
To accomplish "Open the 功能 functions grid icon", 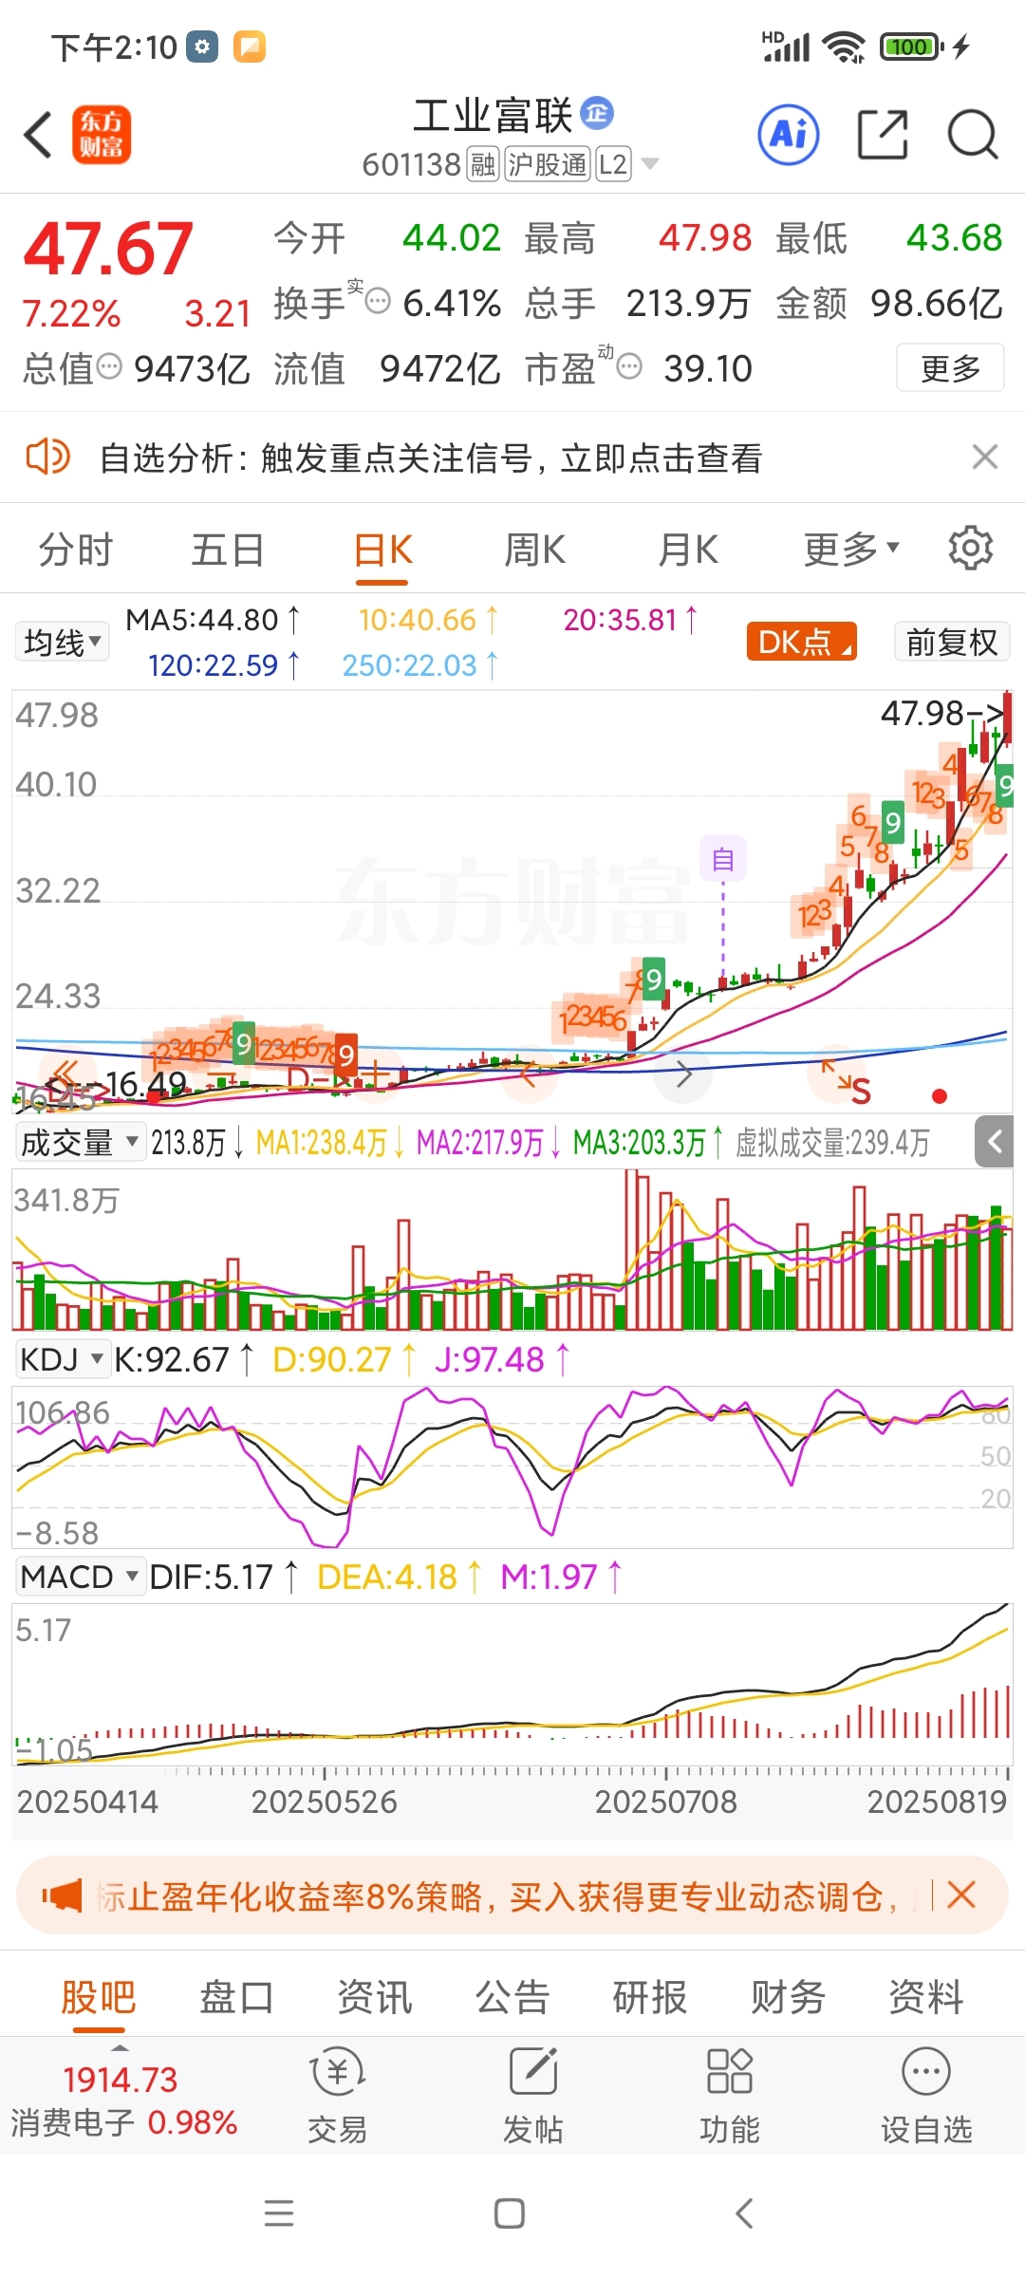I will pyautogui.click(x=729, y=2070).
